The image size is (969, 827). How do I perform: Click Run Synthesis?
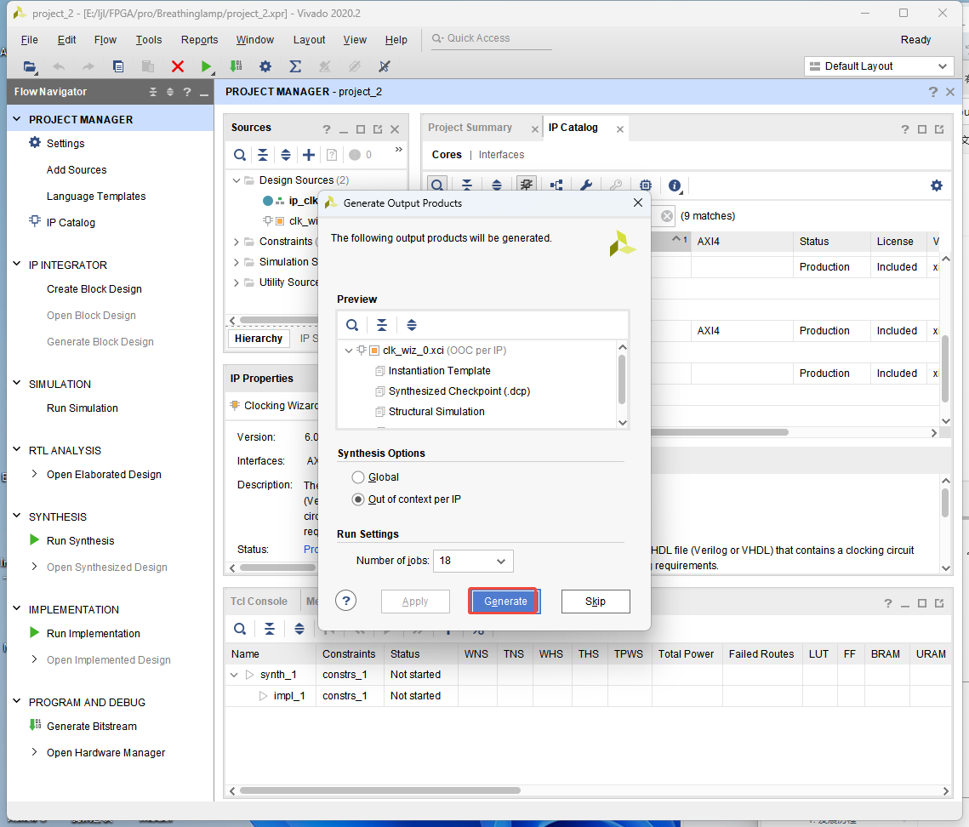tap(80, 541)
